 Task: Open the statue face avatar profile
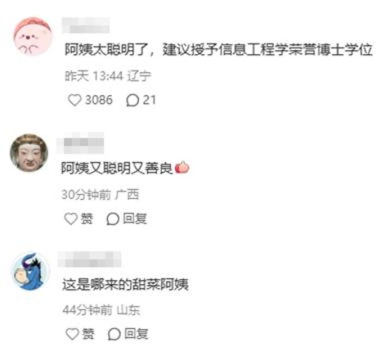[29, 153]
